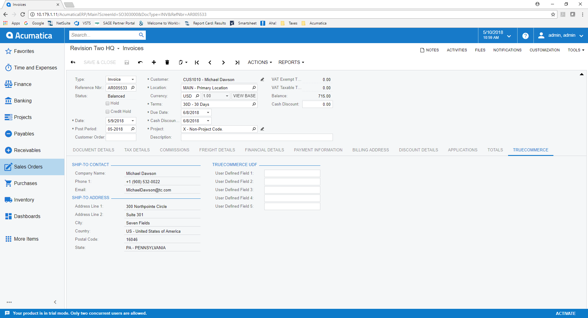
Task: Expand the Reports dropdown menu
Action: tap(291, 62)
